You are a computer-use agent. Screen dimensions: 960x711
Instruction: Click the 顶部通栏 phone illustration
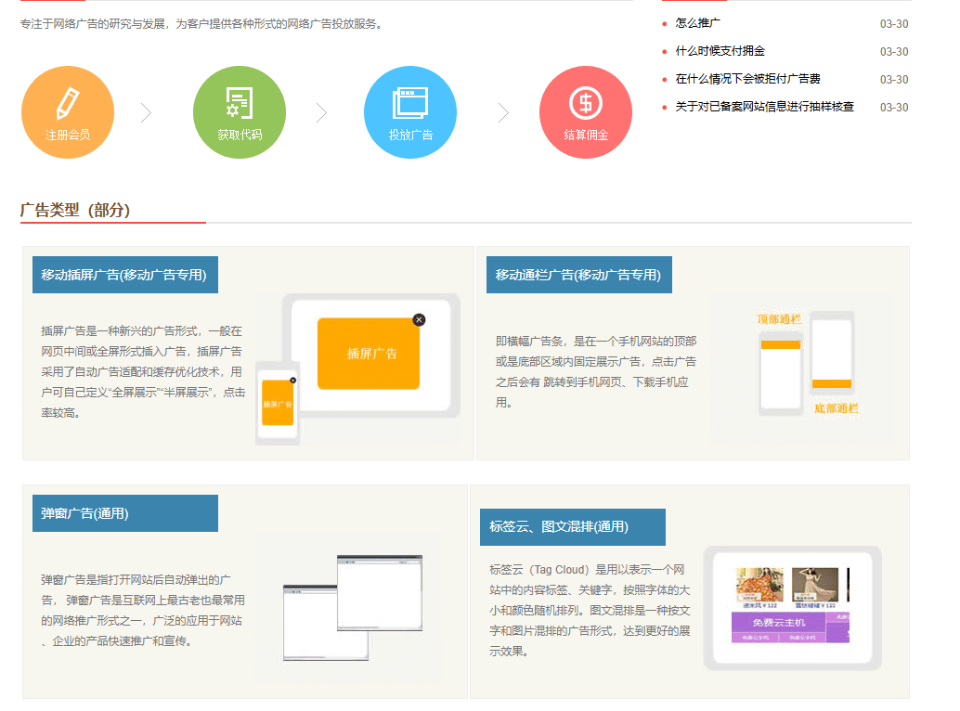[781, 372]
